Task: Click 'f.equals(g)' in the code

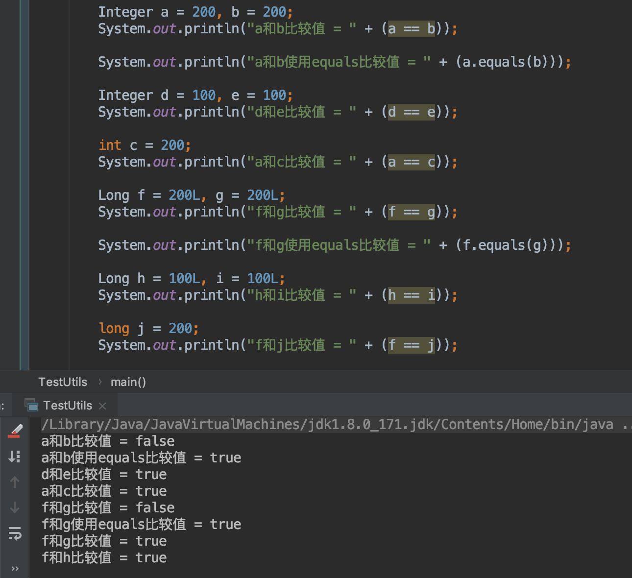Action: click(x=506, y=245)
